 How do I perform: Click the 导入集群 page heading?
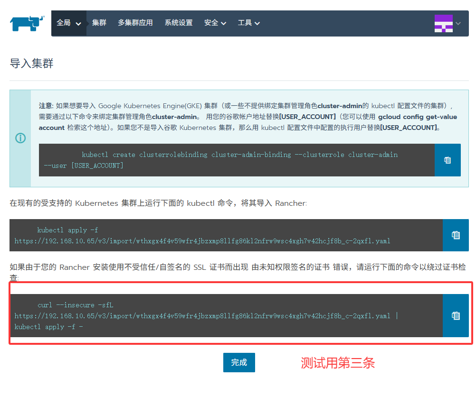click(31, 64)
